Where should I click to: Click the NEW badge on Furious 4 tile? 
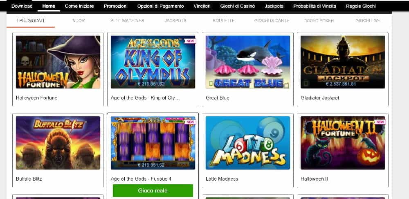tap(190, 122)
